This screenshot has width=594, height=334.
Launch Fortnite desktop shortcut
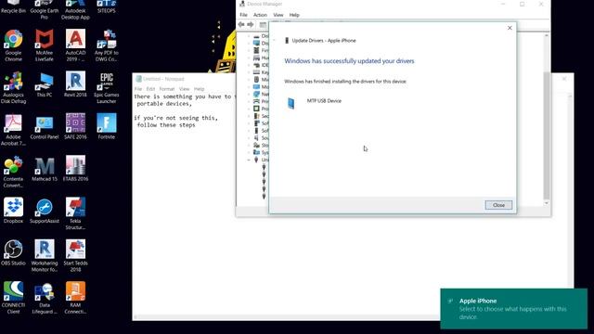107,127
